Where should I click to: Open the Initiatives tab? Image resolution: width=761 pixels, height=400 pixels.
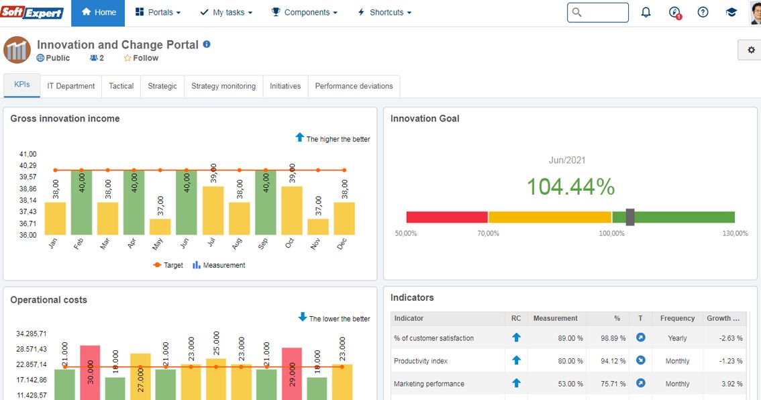click(285, 86)
